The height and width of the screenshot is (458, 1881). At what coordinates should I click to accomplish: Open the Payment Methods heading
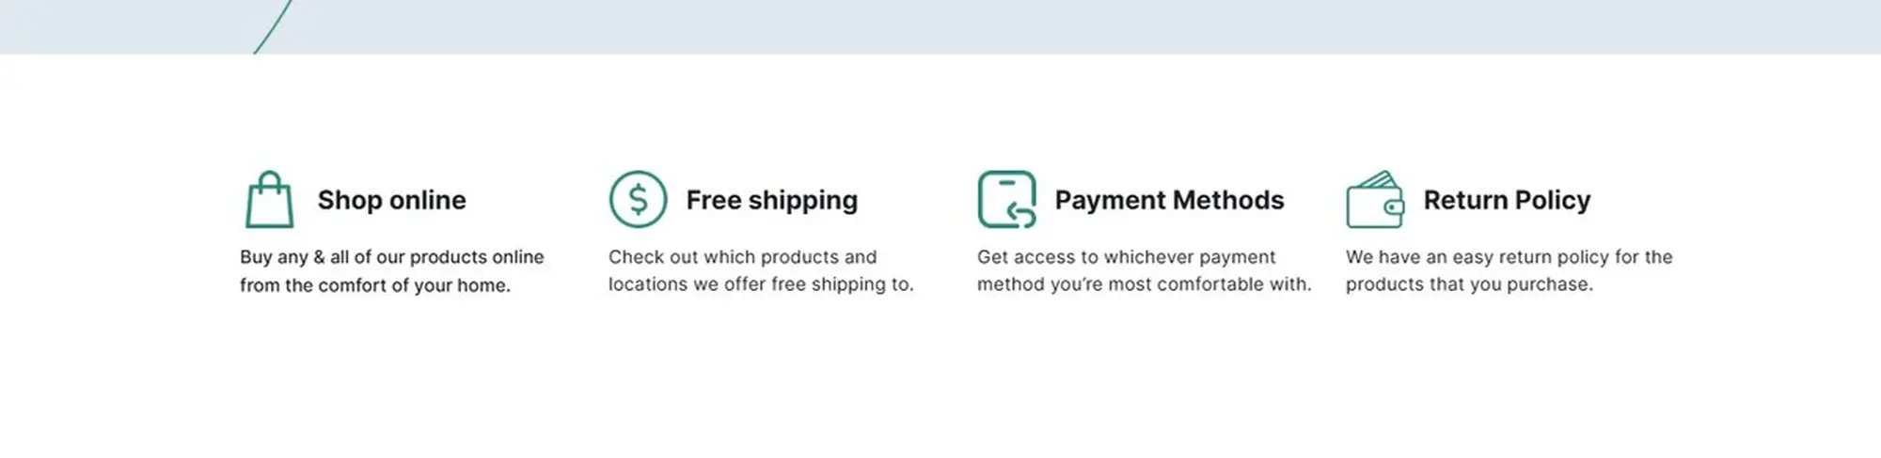[1169, 200]
